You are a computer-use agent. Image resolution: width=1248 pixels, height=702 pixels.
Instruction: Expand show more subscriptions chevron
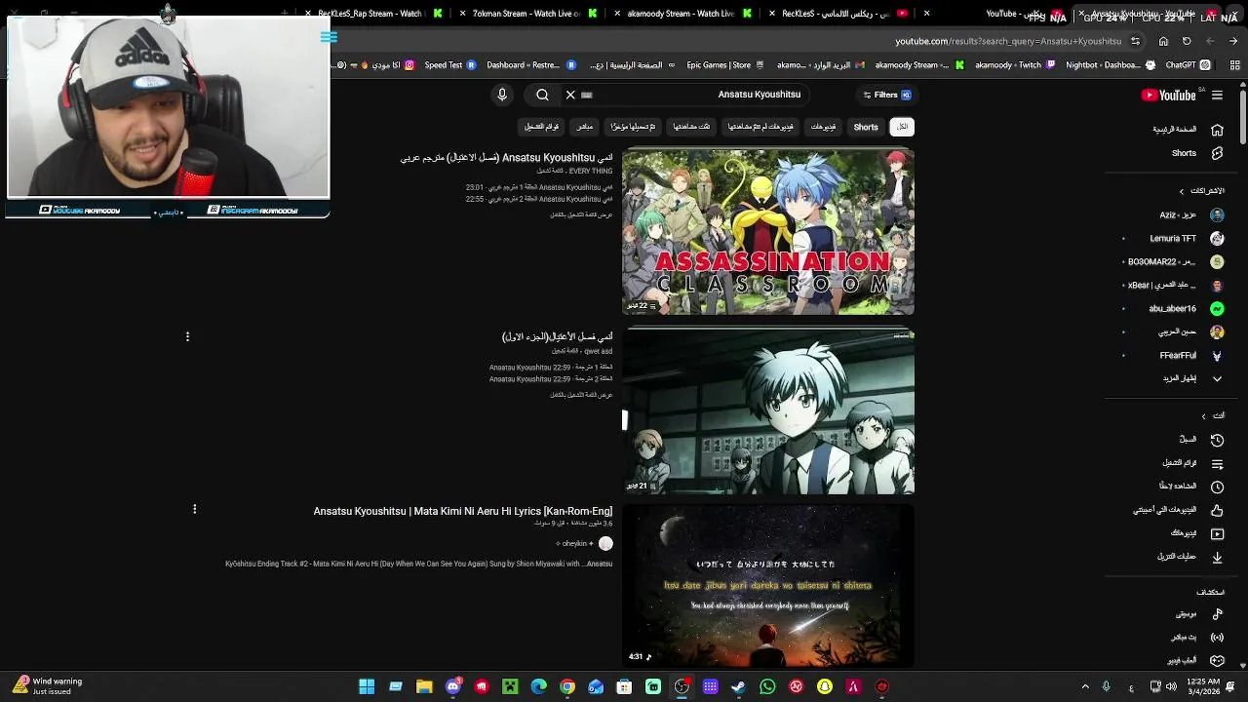pos(1217,378)
